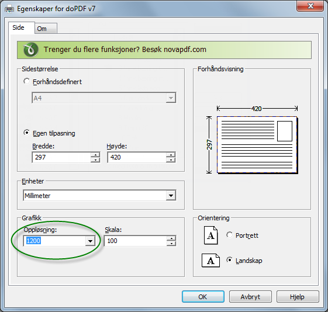Click into the Høyde height field
328x312 pixels.
coord(137,157)
